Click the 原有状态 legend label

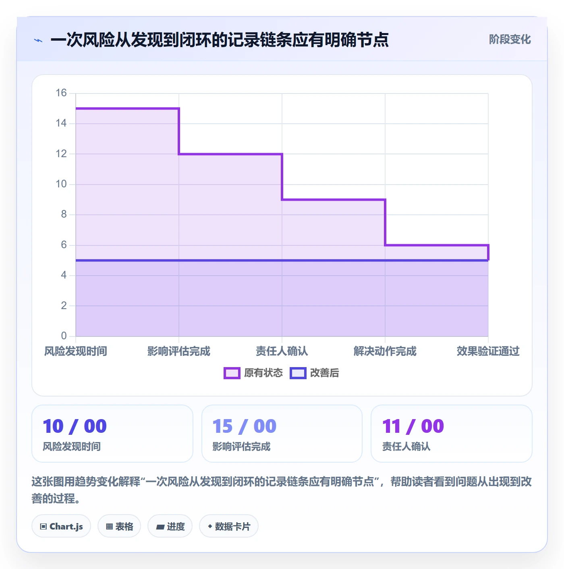point(263,373)
